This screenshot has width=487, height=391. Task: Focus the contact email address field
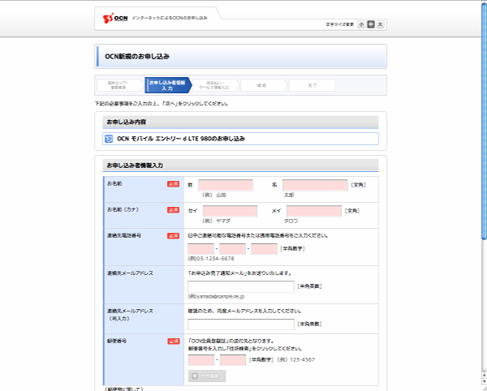(x=241, y=286)
